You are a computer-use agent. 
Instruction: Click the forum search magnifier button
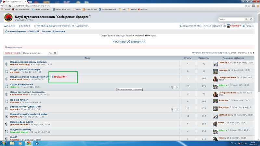click(50, 53)
